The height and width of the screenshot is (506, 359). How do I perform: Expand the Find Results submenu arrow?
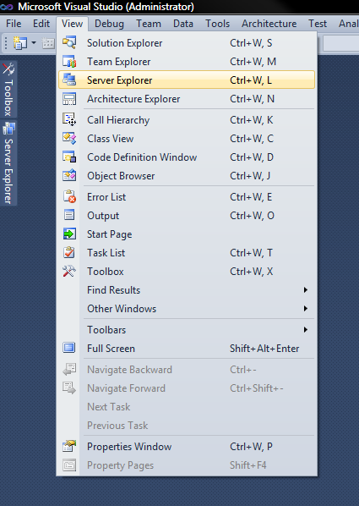coord(306,289)
